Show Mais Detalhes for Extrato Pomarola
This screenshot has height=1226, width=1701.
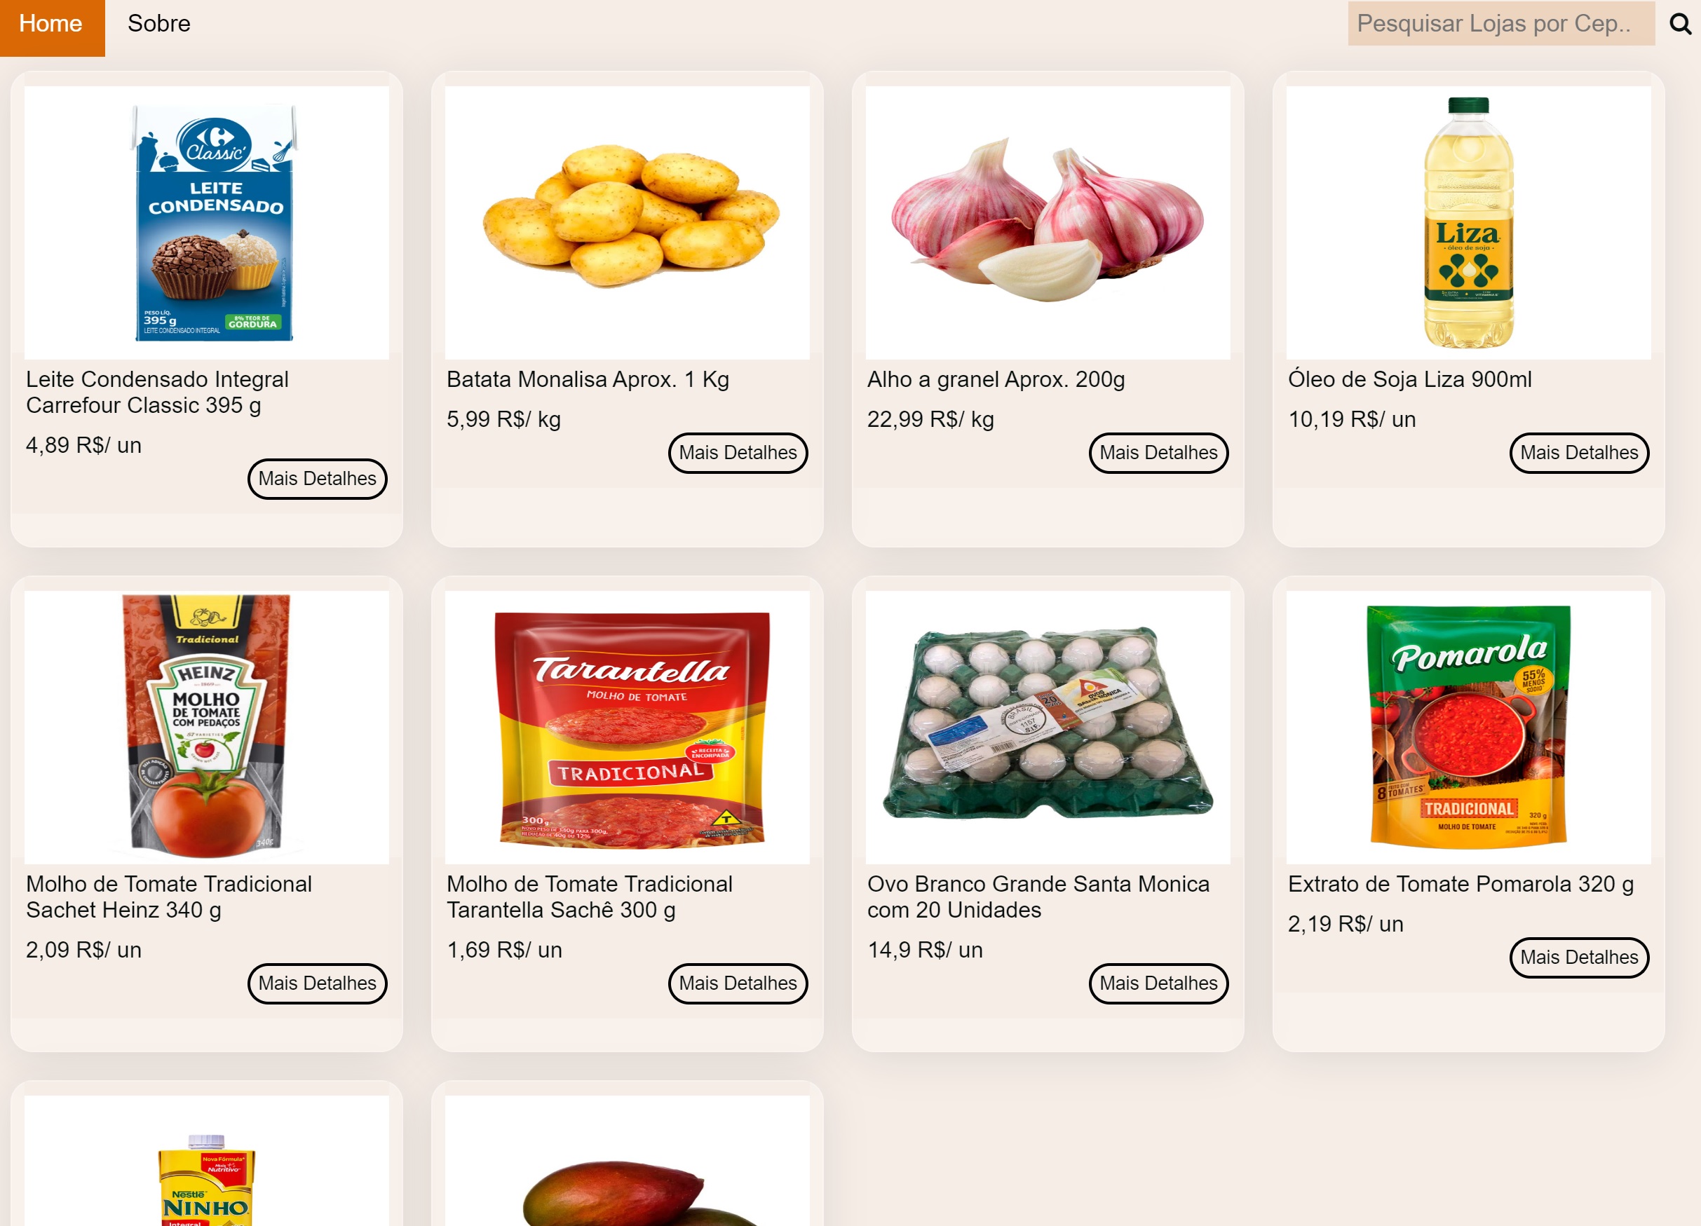pos(1580,958)
